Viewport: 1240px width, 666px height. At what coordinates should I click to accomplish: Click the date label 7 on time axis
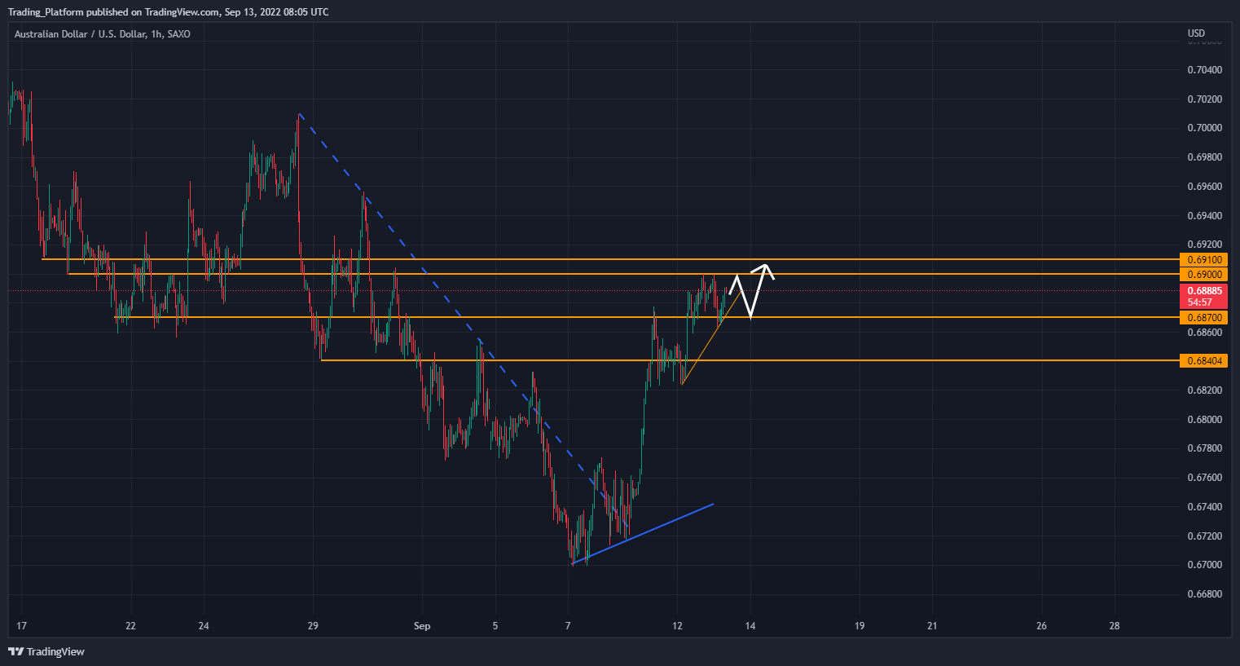(568, 626)
